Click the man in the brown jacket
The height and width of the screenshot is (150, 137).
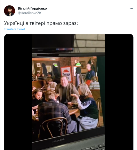pyautogui.click(x=66, y=90)
